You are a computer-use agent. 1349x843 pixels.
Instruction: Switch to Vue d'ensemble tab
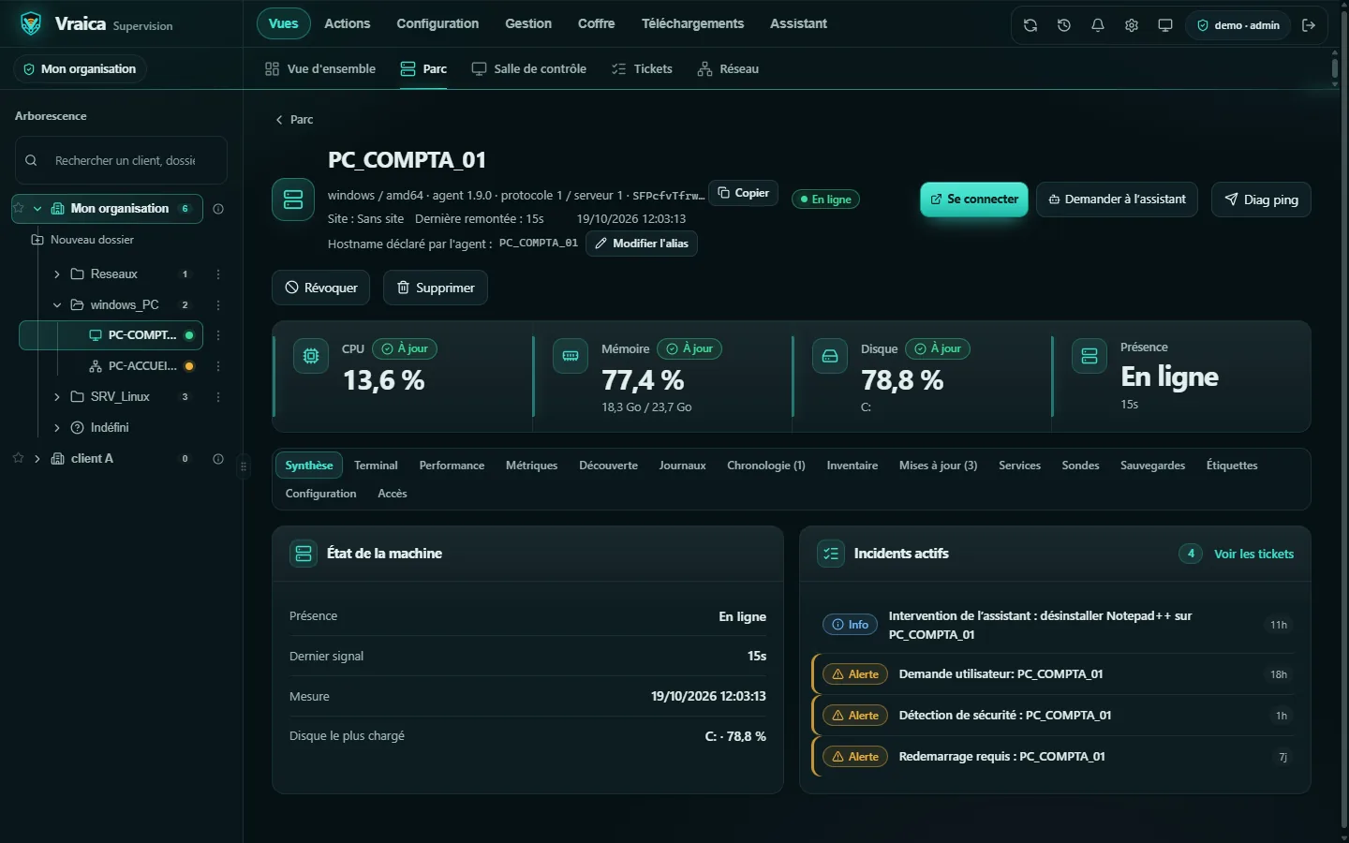pos(320,69)
